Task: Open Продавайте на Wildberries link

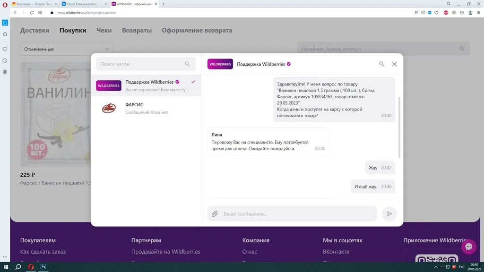Action: click(x=166, y=251)
